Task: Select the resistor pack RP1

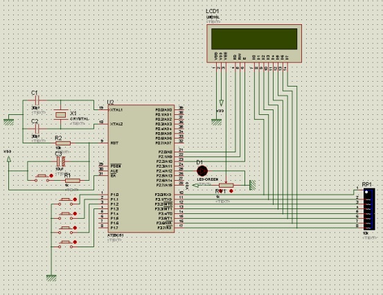Action: (369, 209)
